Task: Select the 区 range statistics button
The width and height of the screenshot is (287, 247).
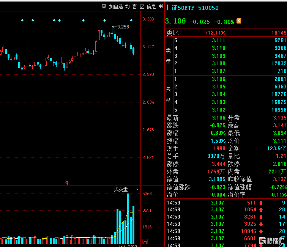Action: 142,6
